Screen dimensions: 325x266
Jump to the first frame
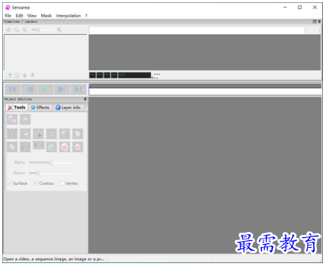[12, 90]
